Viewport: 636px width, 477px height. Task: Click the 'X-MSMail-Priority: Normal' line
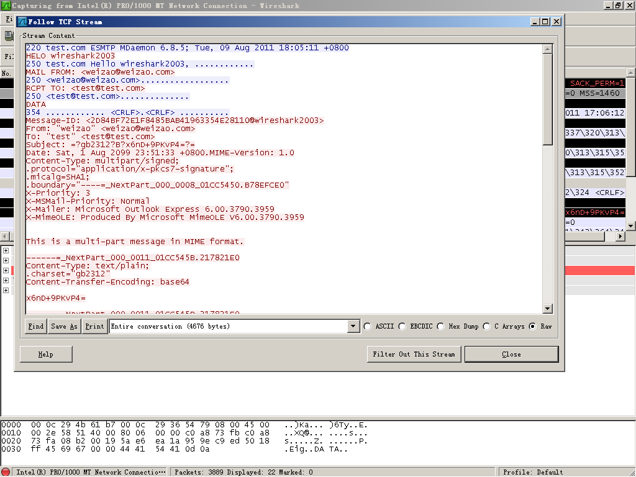click(x=88, y=201)
